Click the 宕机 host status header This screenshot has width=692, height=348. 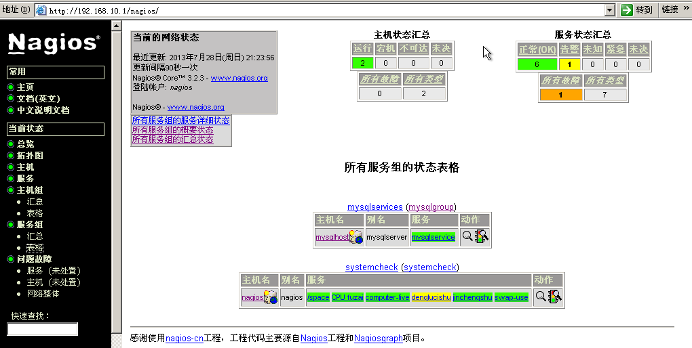(386, 49)
